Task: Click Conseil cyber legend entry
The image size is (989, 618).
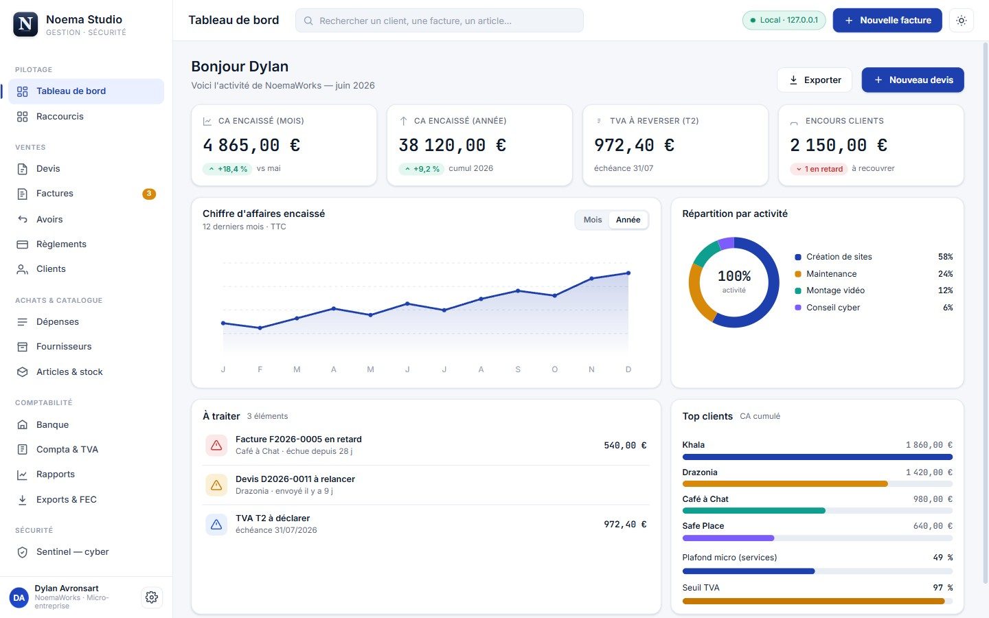Action: pyautogui.click(x=874, y=308)
